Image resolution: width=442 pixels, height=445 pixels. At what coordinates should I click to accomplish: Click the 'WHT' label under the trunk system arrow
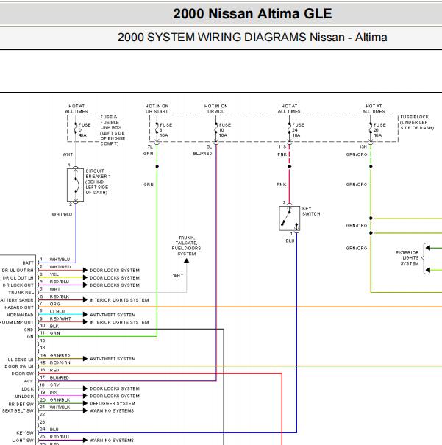(x=178, y=276)
